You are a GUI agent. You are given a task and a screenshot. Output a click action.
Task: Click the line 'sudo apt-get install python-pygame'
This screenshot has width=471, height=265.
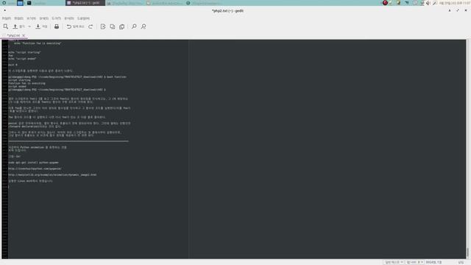(33, 163)
